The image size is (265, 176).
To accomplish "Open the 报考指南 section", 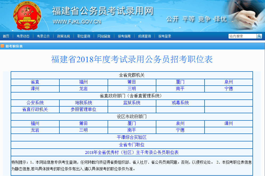I will (x=124, y=36).
